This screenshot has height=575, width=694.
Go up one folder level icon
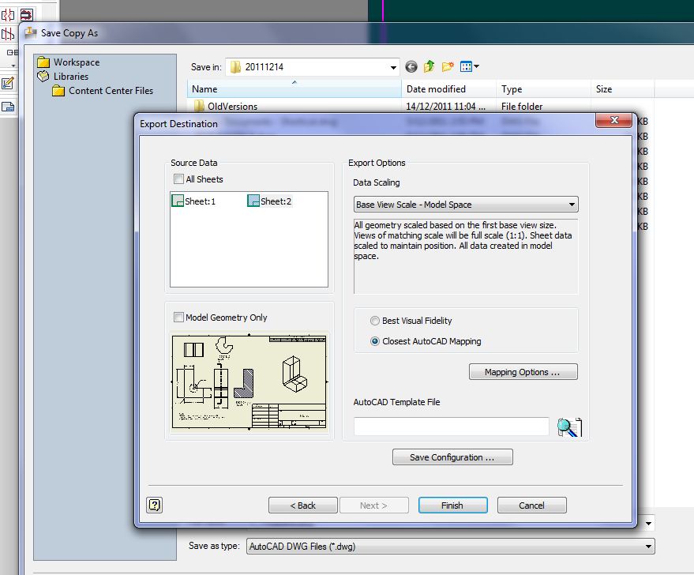pyautogui.click(x=429, y=67)
